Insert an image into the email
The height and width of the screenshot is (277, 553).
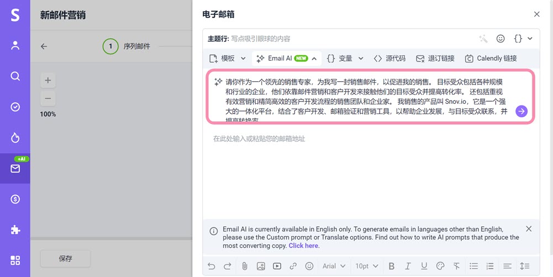(x=261, y=266)
